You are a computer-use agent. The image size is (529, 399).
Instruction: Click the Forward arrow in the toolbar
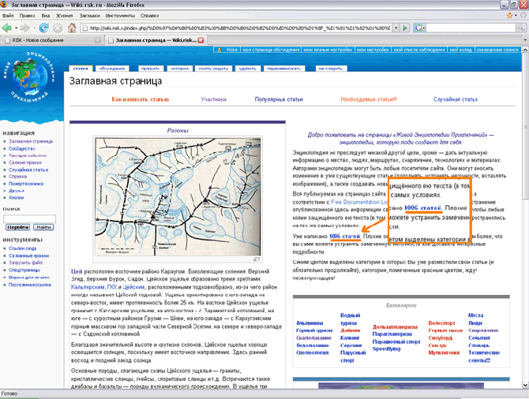(24, 28)
